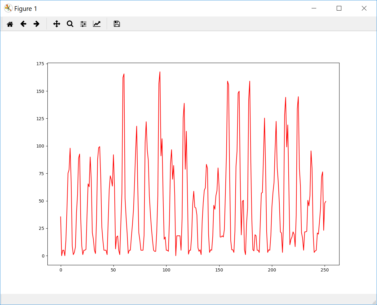Save the figure using the floppy disk icon
This screenshot has width=377, height=305.
click(x=117, y=24)
